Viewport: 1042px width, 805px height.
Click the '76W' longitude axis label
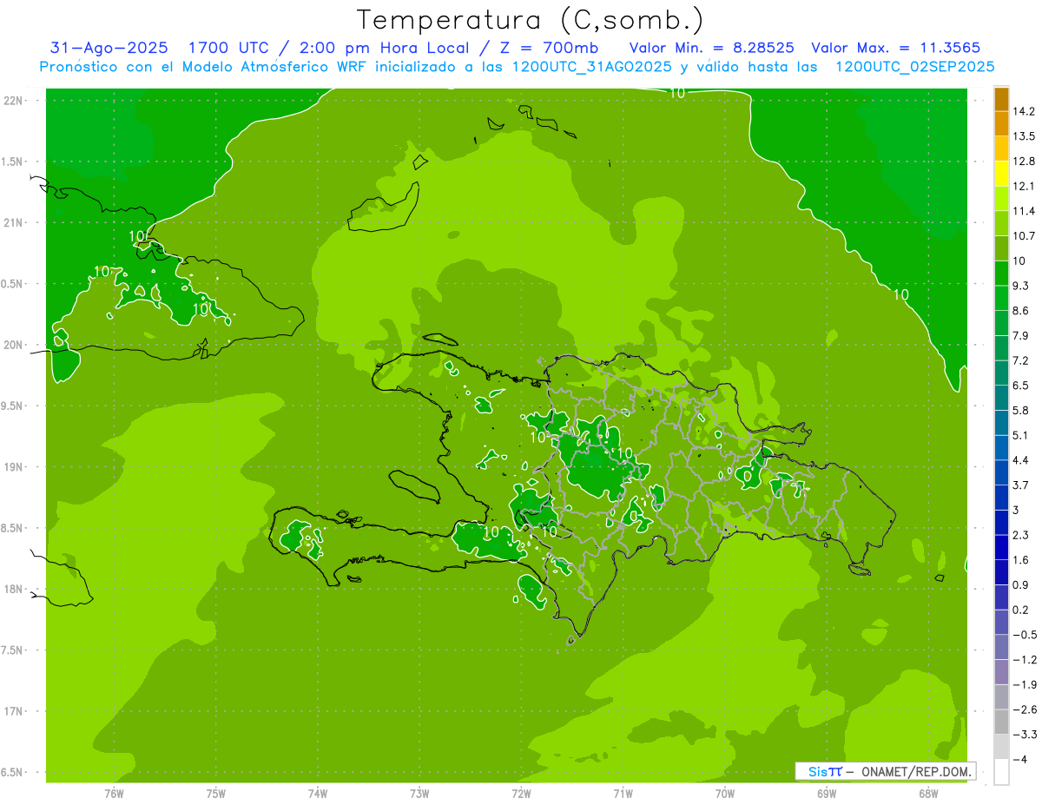click(x=114, y=794)
